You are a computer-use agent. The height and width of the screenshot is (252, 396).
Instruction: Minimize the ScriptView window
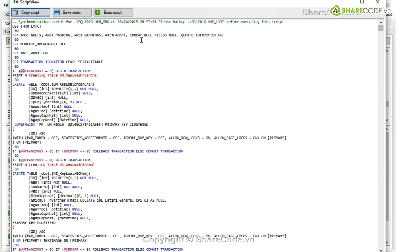[346, 2]
